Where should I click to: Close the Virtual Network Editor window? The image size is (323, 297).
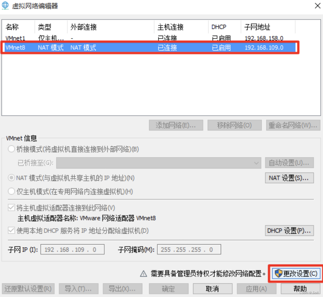click(317, 6)
